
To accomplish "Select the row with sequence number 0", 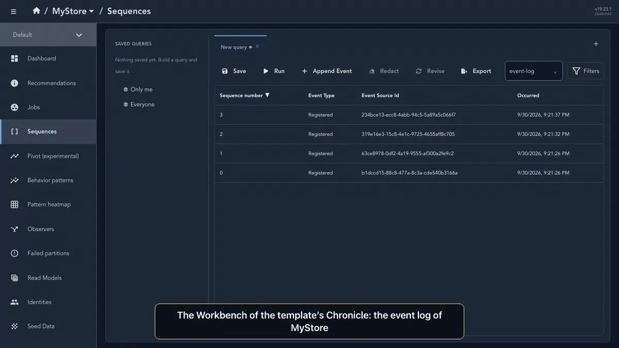I will coord(409,173).
